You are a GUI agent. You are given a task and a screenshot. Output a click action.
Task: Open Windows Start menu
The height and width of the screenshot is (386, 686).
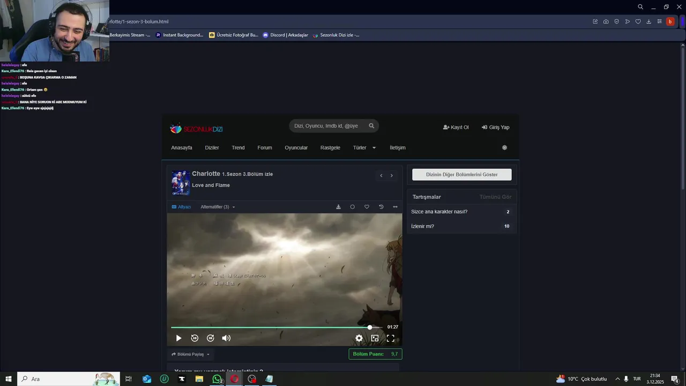9,379
